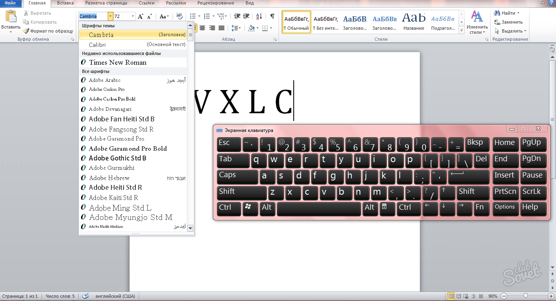Select Calibri font from theme fonts
Image resolution: width=556 pixels, height=301 pixels.
coord(133,44)
